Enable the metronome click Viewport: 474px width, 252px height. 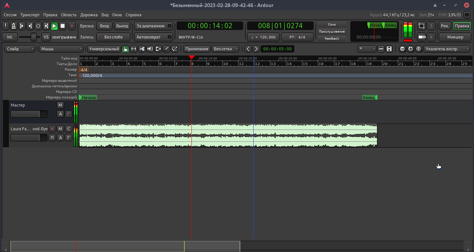click(14, 26)
